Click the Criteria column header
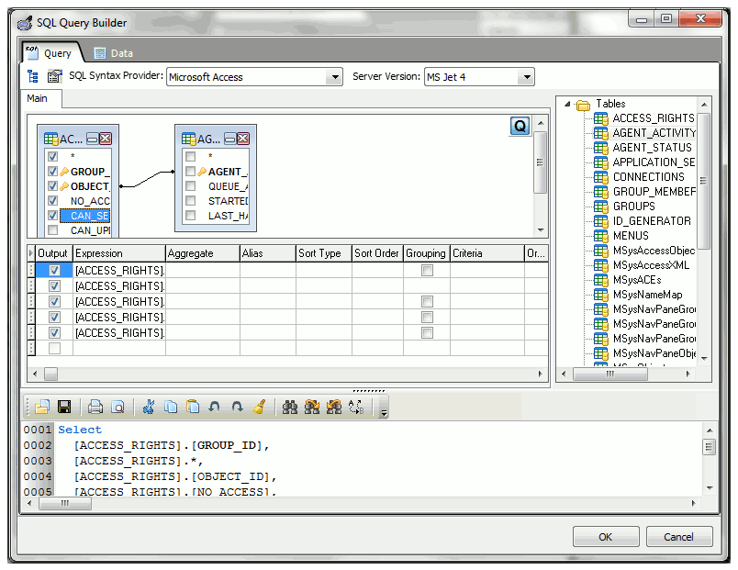Viewport: 738px width, 570px height. [487, 253]
